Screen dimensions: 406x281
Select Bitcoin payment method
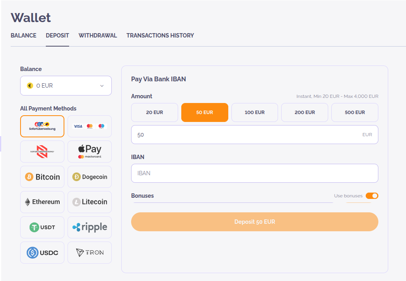(x=42, y=177)
